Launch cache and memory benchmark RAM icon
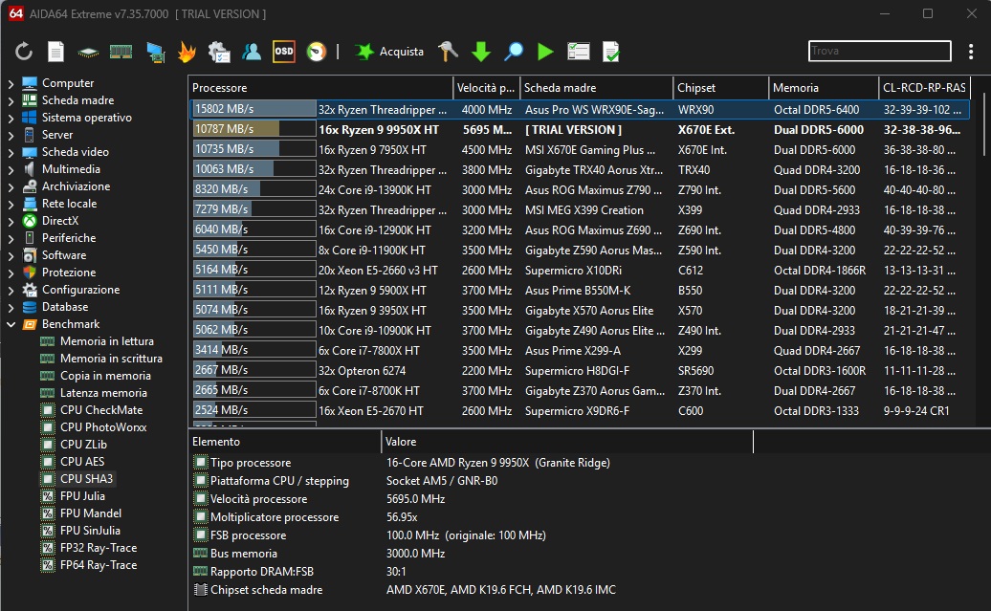Image resolution: width=991 pixels, height=611 pixels. [x=121, y=52]
